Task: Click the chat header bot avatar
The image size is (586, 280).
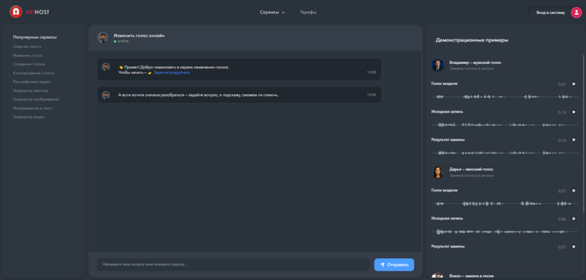Action: click(103, 37)
